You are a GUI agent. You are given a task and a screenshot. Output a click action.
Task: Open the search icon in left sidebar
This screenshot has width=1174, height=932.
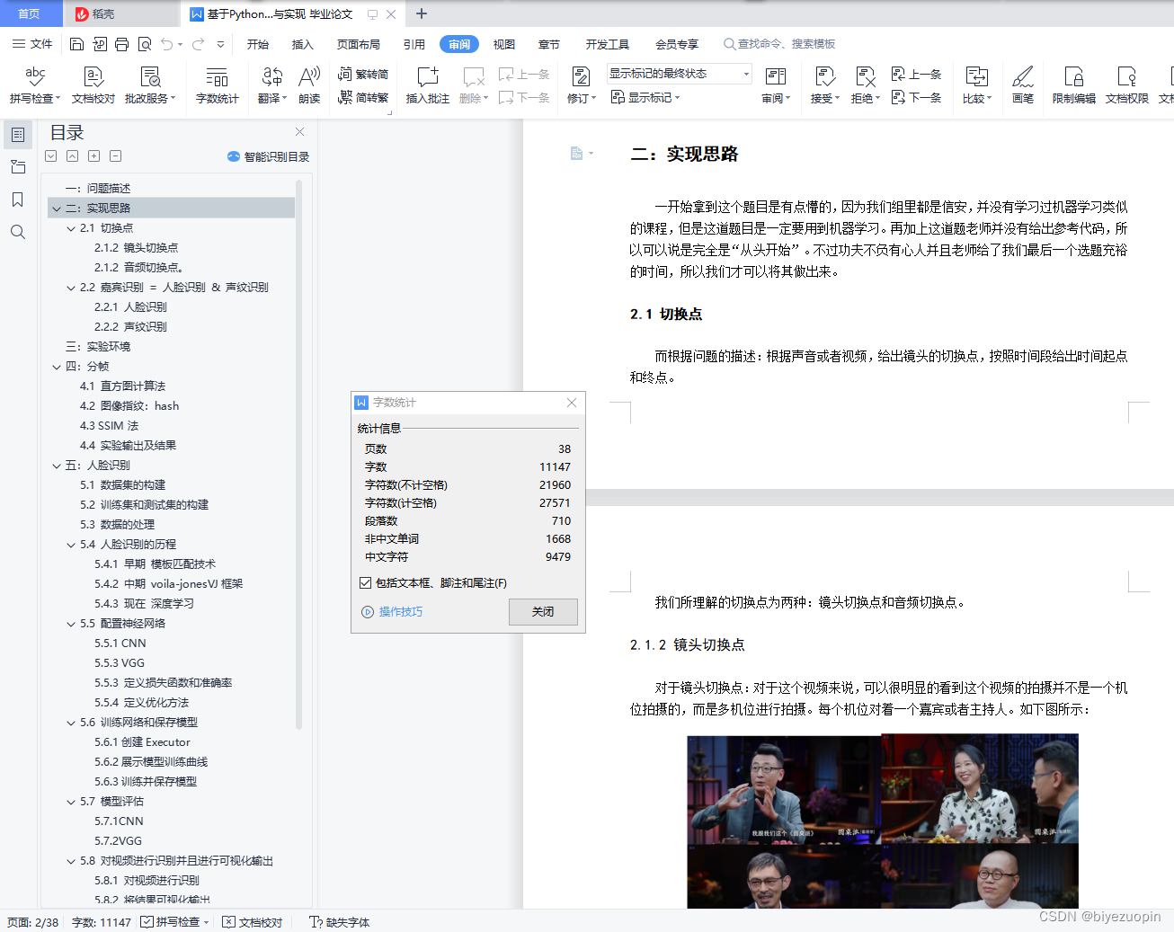click(18, 232)
